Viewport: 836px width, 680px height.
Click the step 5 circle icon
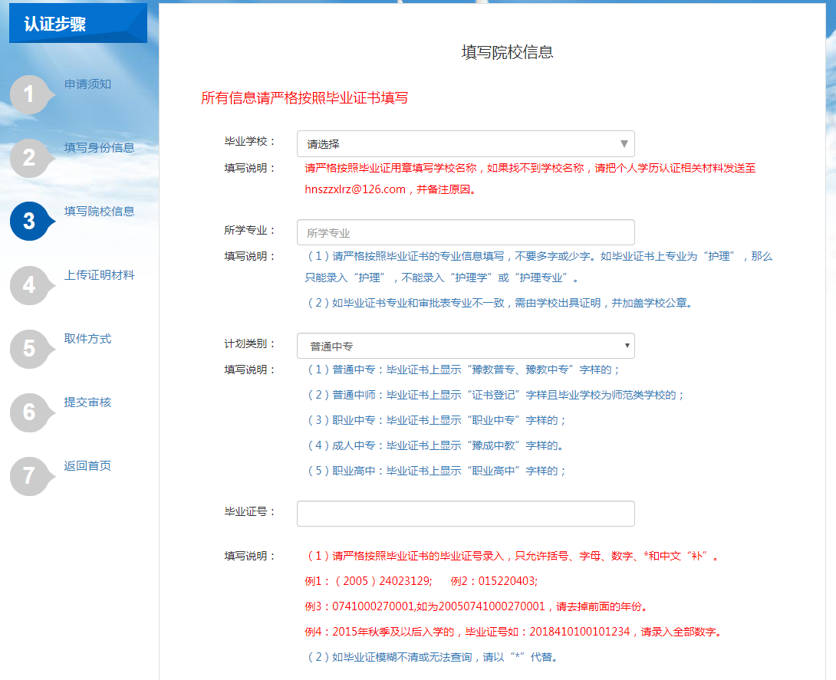point(29,349)
